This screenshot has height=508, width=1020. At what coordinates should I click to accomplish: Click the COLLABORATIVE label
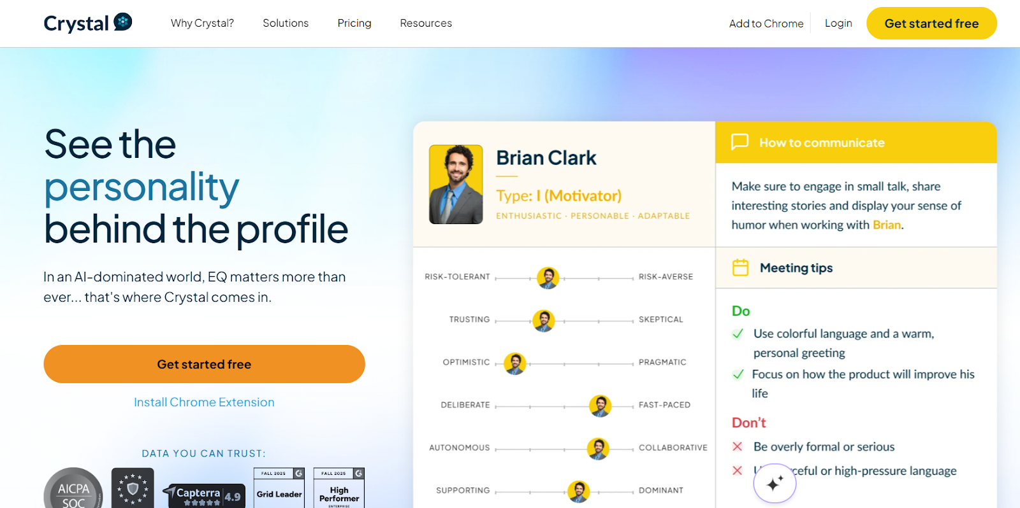[673, 448]
